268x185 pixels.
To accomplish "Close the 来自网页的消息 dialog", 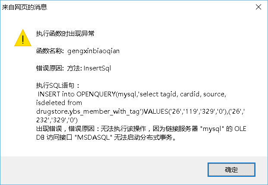I will click(259, 7).
